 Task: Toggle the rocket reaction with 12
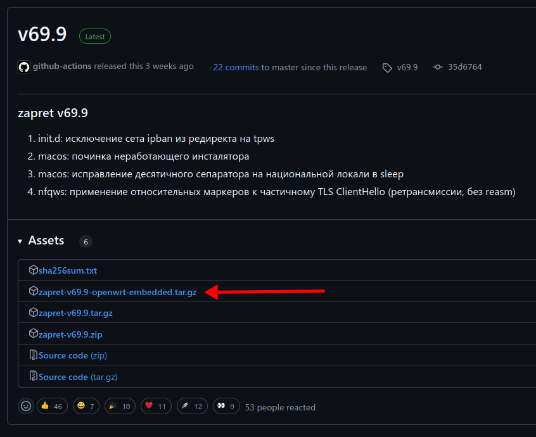click(192, 406)
